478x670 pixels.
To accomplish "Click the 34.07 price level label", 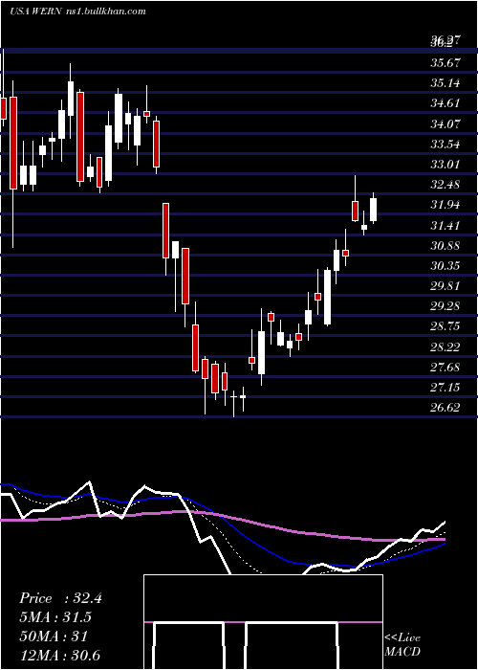I will point(445,124).
